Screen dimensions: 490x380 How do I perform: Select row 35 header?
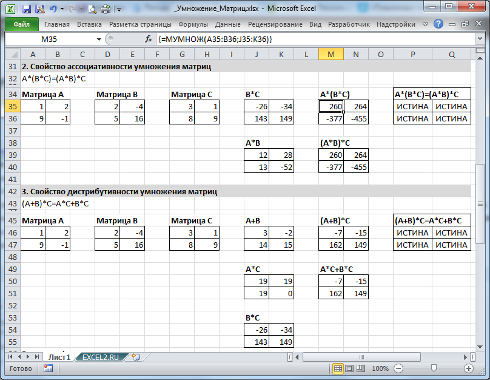[x=13, y=106]
